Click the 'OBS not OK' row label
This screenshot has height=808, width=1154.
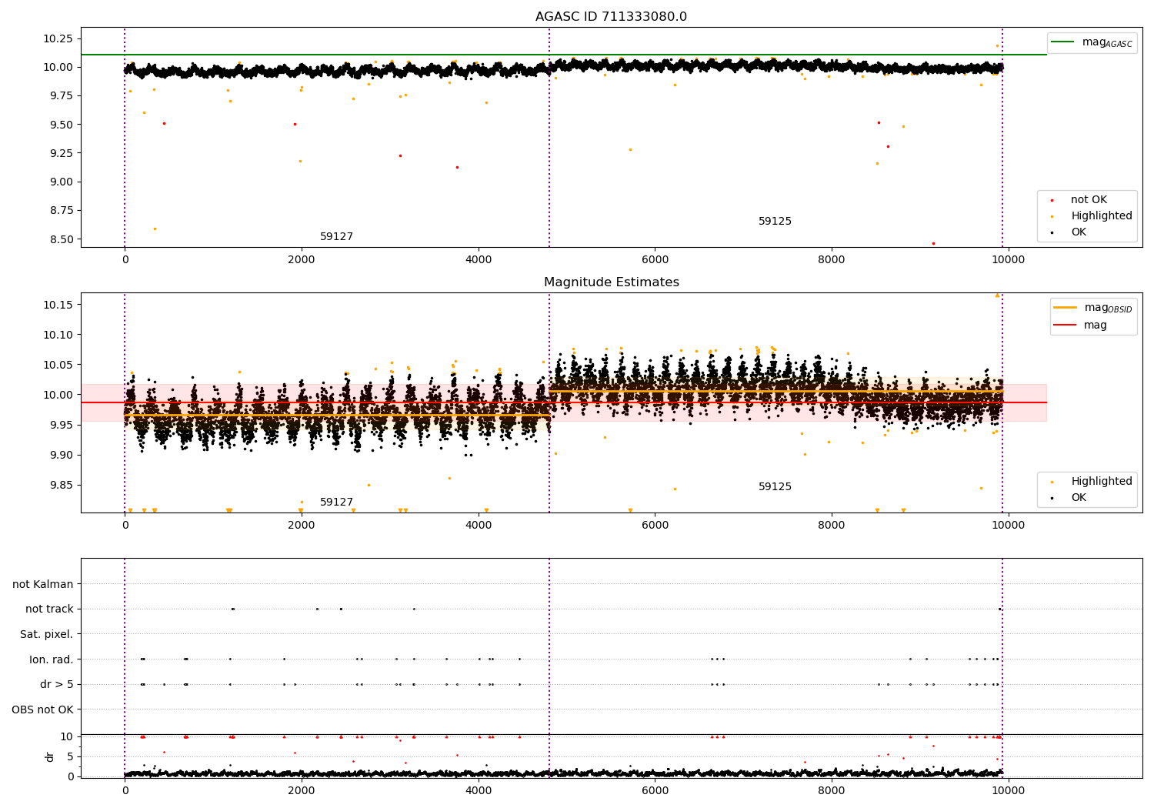click(43, 710)
